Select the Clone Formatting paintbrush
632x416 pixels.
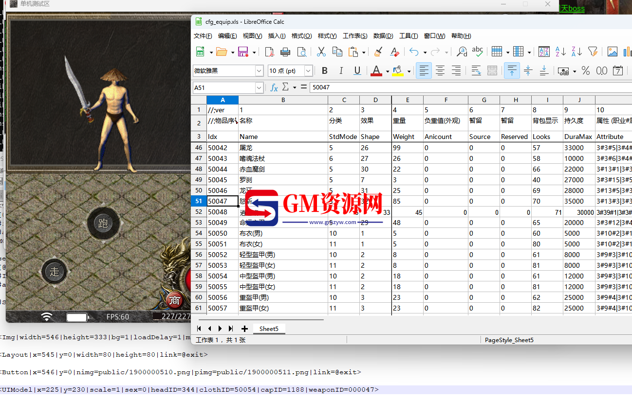click(x=378, y=52)
